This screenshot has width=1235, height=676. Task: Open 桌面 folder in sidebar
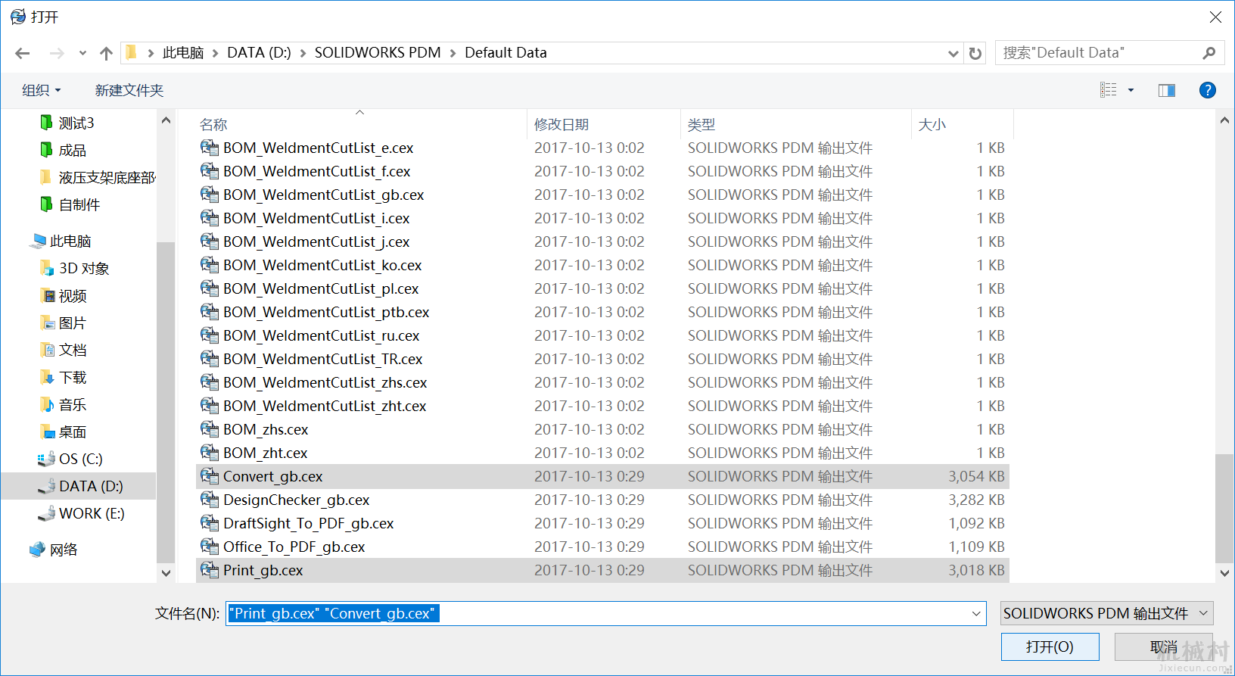tap(73, 431)
